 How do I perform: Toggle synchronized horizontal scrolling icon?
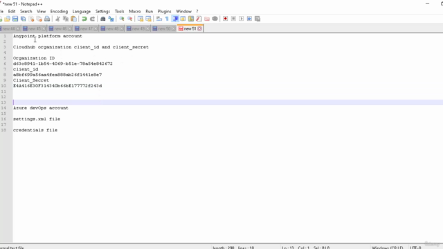(x=148, y=19)
